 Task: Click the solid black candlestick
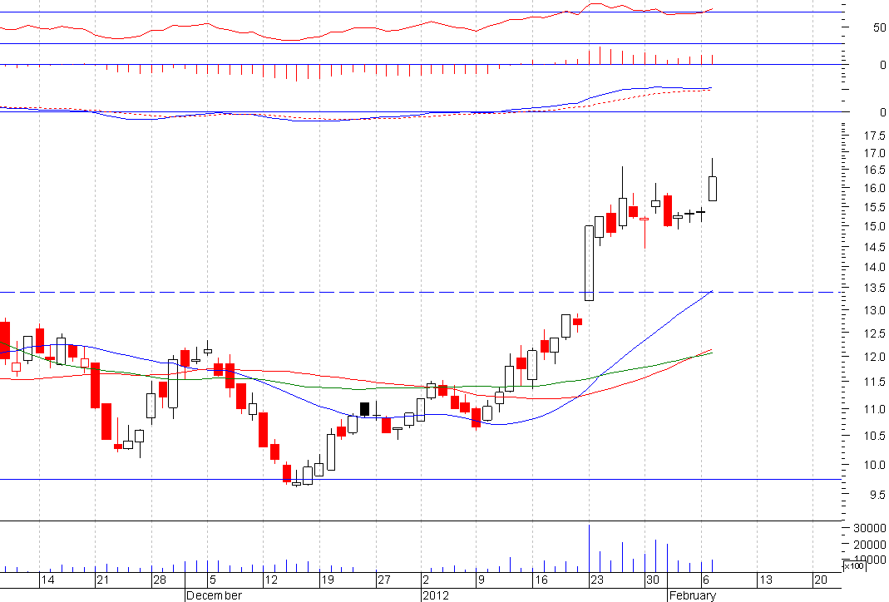point(364,409)
